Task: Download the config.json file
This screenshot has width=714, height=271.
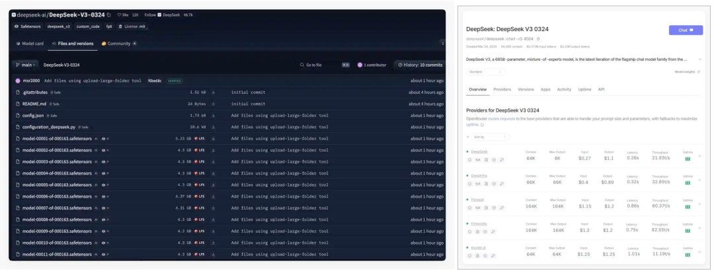Action: [213, 115]
